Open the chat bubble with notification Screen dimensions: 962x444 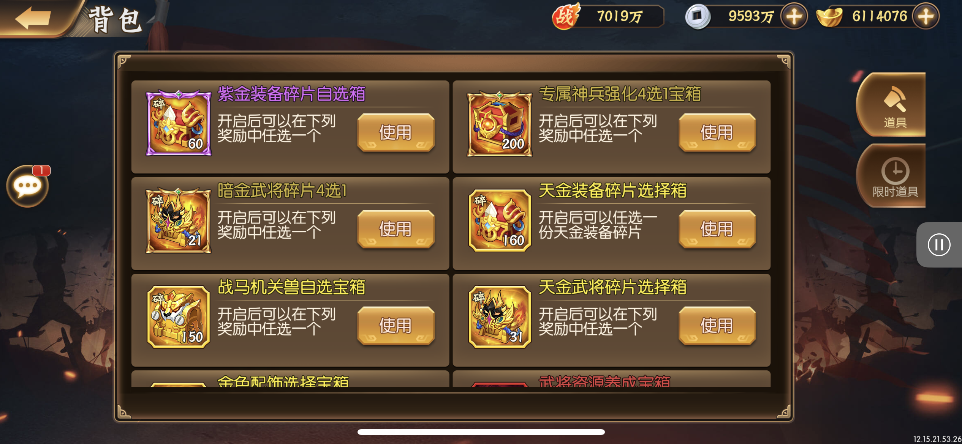tap(28, 186)
